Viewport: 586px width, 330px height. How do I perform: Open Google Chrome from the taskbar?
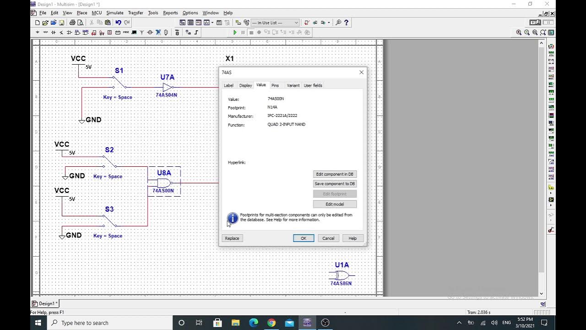[271, 323]
